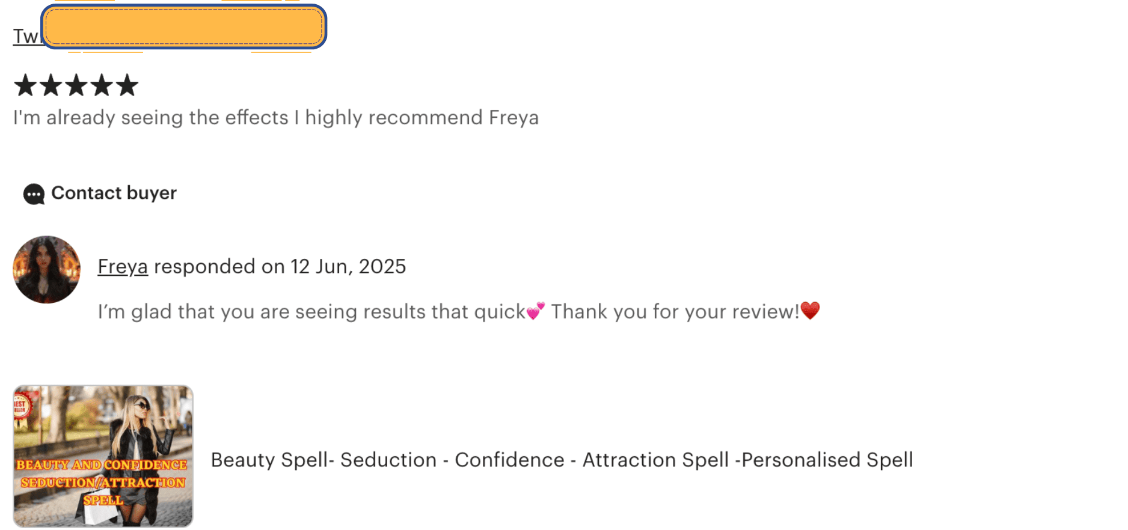Open the reviewer name link starting with Tw

pos(26,37)
